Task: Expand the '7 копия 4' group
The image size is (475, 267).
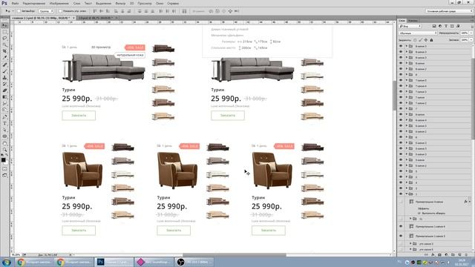Action: [407, 86]
